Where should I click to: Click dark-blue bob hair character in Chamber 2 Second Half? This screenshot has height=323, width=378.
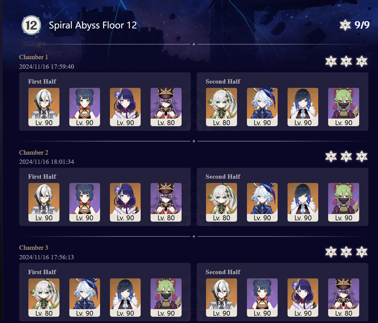click(x=303, y=202)
